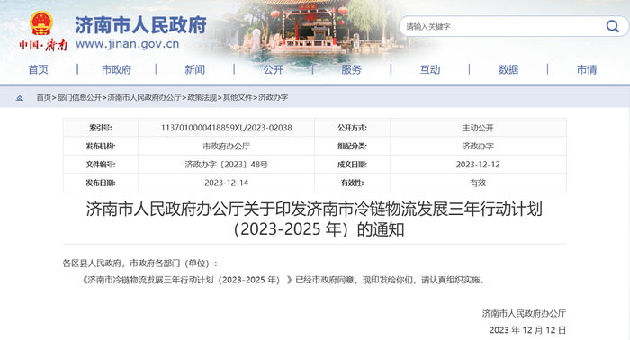Go to 济南市人民政府办公厅 in the breadcrumb
Screen dimensions: 630x340
point(144,97)
